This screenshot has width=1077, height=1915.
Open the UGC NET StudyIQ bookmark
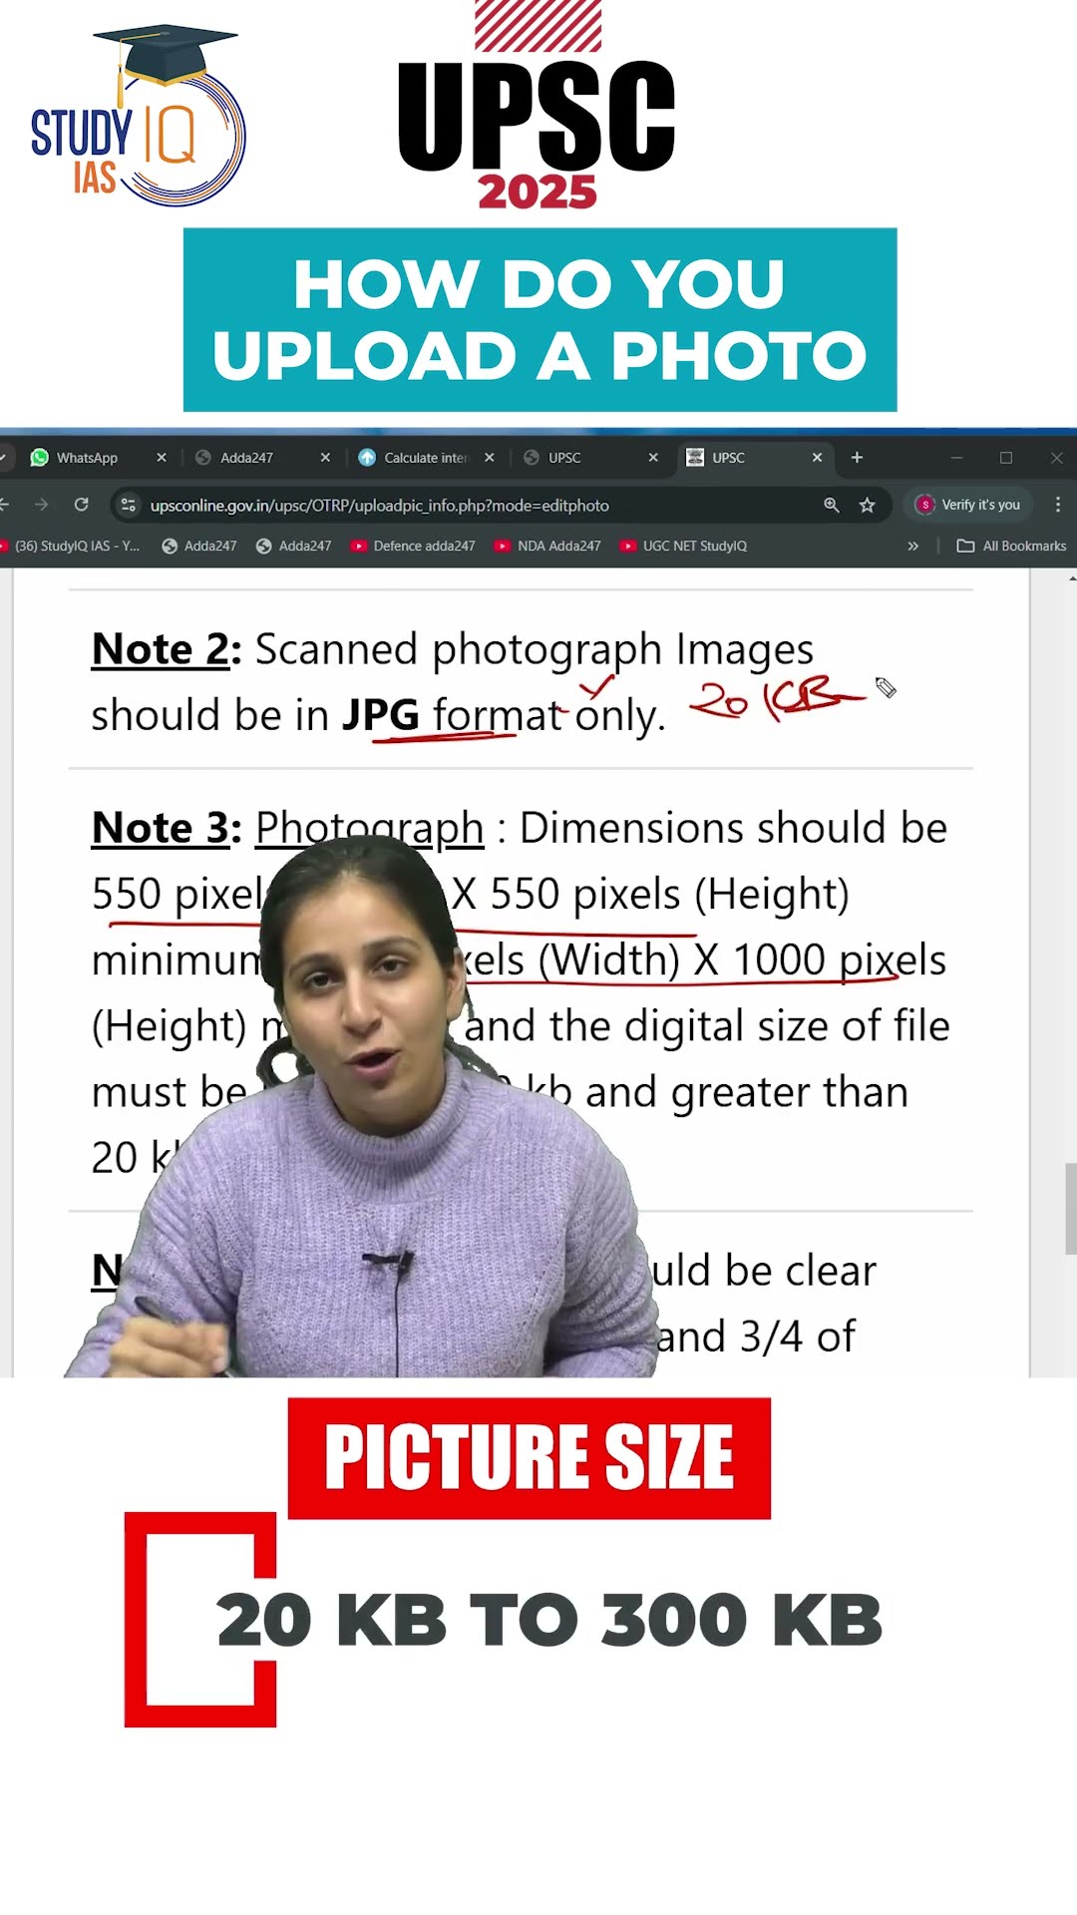(x=683, y=546)
